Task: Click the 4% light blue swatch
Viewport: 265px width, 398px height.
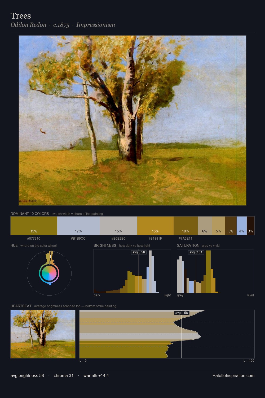Action: pyautogui.click(x=242, y=226)
